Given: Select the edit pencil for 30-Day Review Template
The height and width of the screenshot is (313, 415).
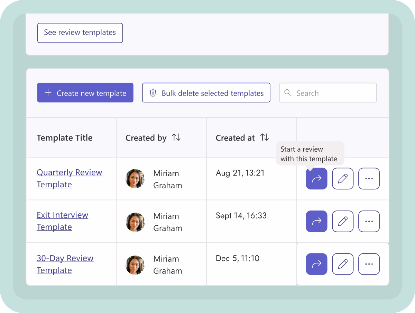Looking at the screenshot, I should tap(342, 264).
